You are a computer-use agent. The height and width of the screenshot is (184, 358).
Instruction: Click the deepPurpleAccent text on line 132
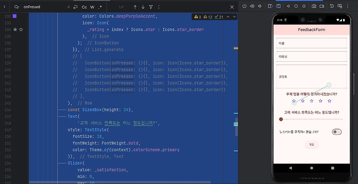[x=136, y=16]
